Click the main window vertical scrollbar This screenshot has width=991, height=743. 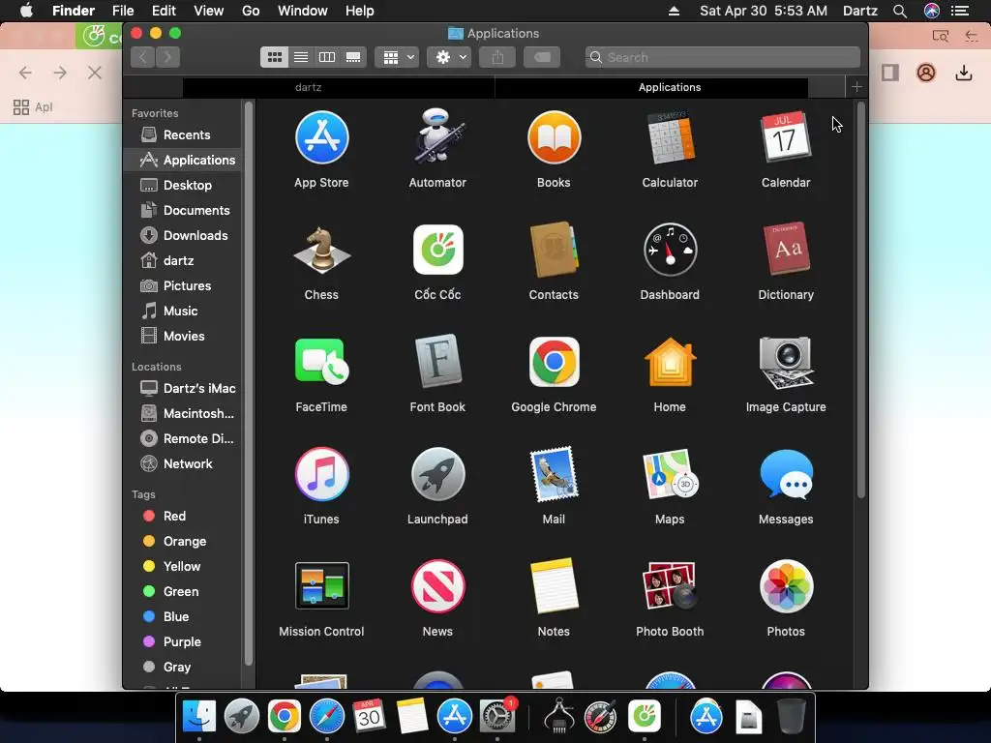pyautogui.click(x=860, y=301)
